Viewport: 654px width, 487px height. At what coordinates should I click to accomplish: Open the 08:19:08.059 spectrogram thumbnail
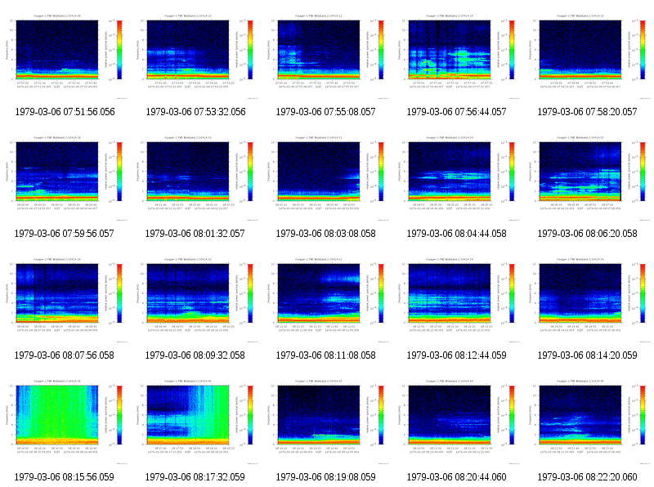(326, 422)
